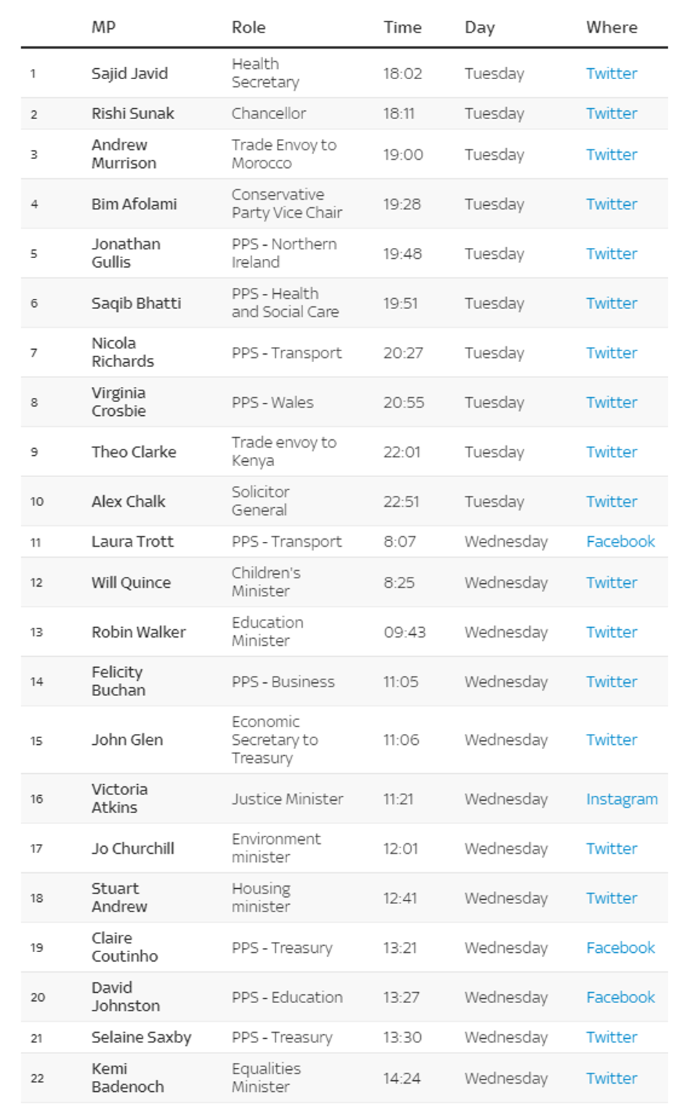
Task: Click Jo Churchill's Twitter link
Action: [611, 849]
